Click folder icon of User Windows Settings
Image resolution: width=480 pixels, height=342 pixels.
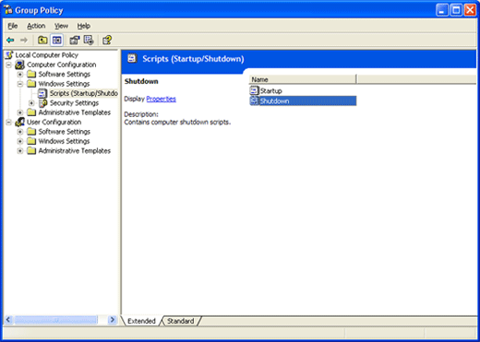(x=31, y=141)
